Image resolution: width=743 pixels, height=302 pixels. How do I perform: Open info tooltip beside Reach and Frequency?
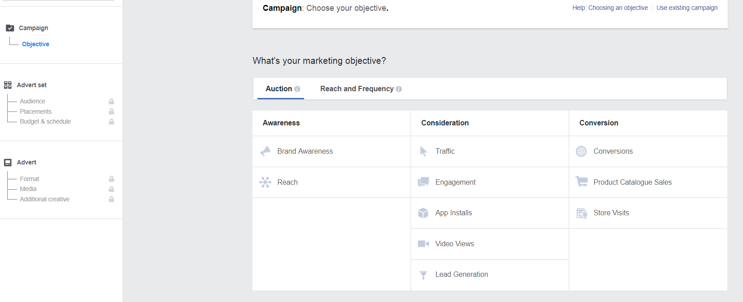click(399, 89)
